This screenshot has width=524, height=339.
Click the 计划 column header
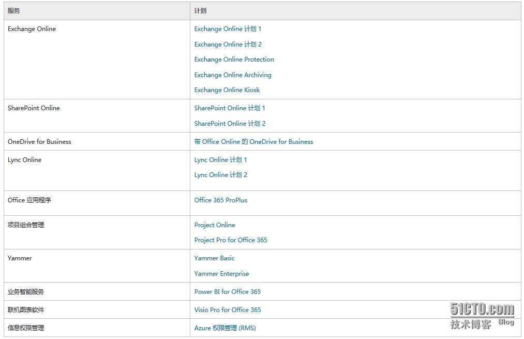pos(200,11)
